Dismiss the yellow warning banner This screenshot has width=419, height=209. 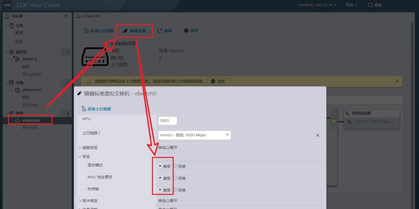pos(397,81)
